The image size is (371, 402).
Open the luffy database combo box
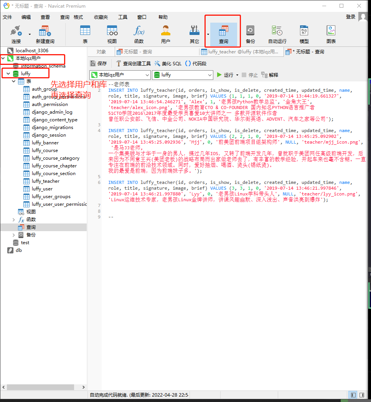(x=182, y=75)
